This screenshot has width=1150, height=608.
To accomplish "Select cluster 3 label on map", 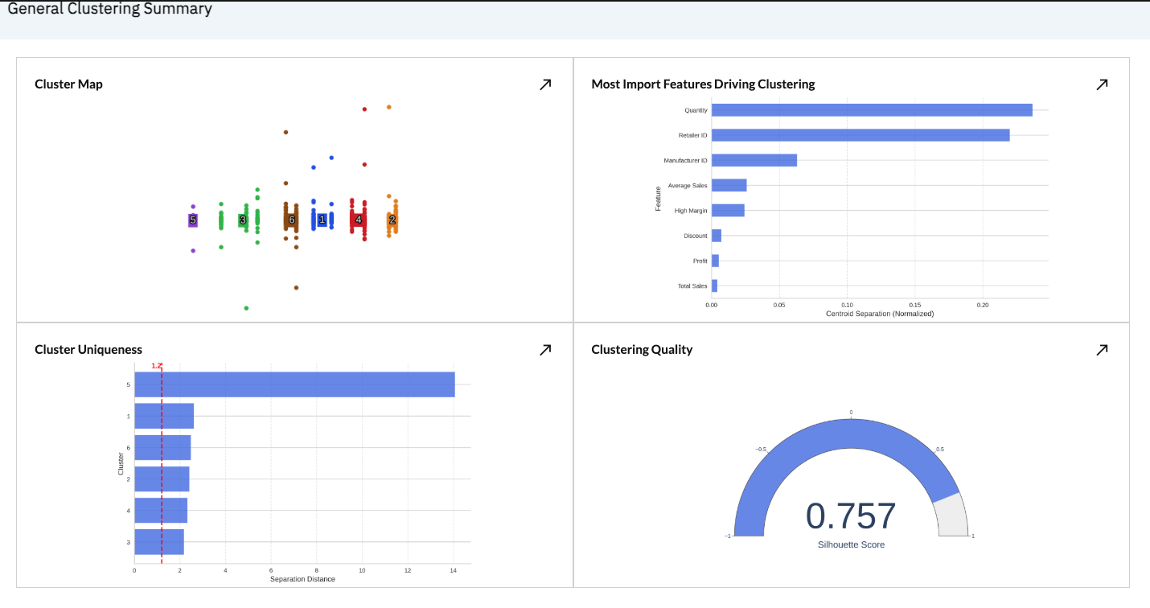I will [243, 220].
